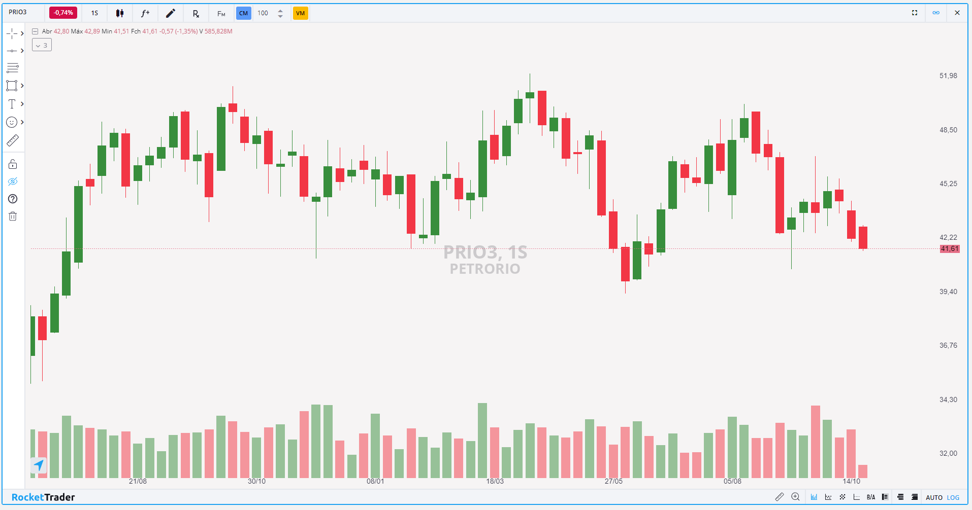Open the 1S timeframe selector
The image size is (972, 510).
[x=94, y=13]
